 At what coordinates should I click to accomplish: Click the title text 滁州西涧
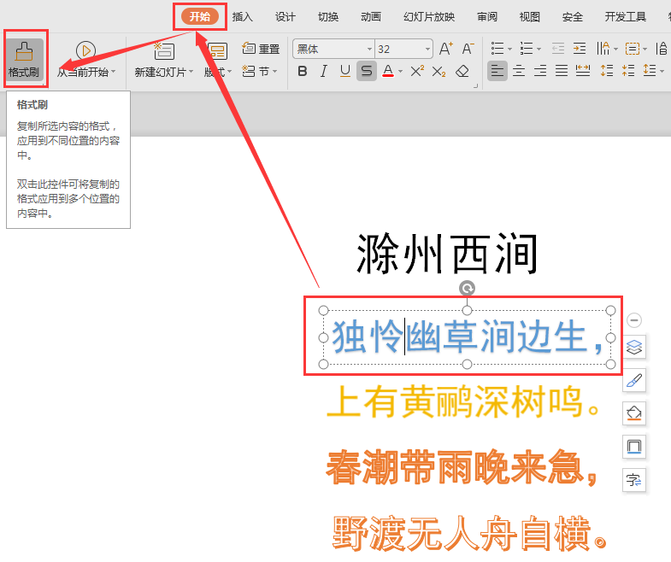[447, 254]
